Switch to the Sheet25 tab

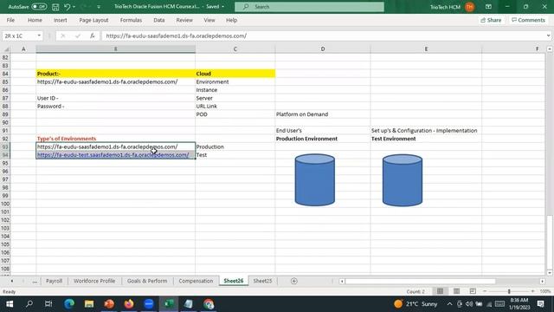click(x=262, y=281)
